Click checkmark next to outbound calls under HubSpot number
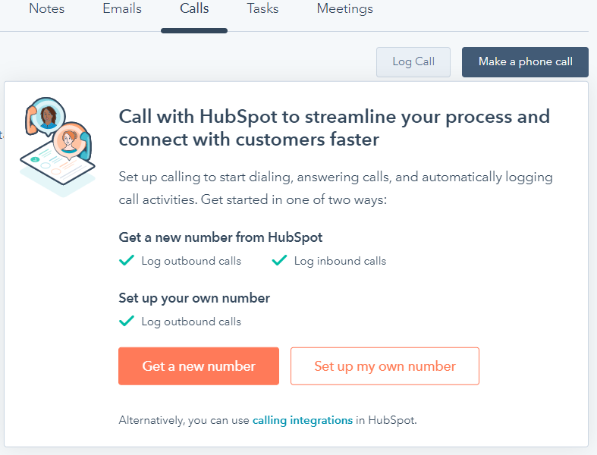Viewport: 597px width, 455px height. [x=127, y=261]
